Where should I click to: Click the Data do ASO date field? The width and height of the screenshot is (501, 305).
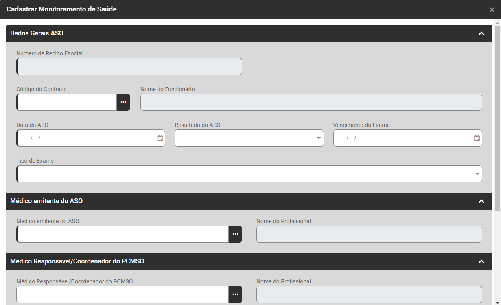click(85, 138)
